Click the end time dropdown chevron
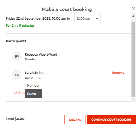 click(97, 19)
